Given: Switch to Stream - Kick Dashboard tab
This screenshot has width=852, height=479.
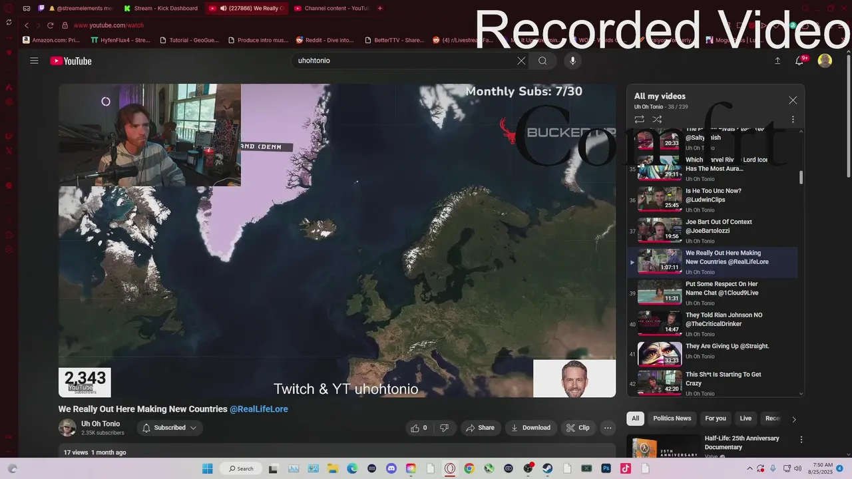Looking at the screenshot, I should pos(161,8).
